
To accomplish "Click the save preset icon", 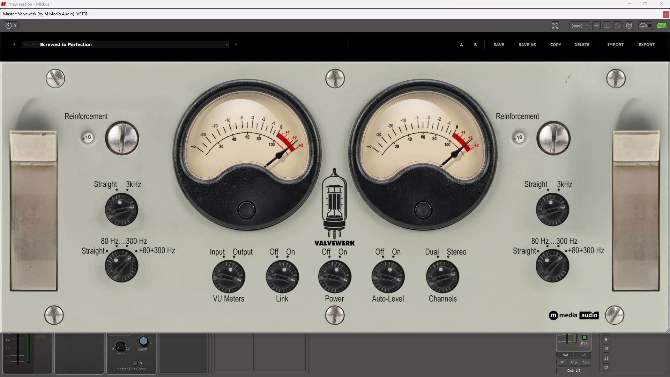I will tap(607, 25).
